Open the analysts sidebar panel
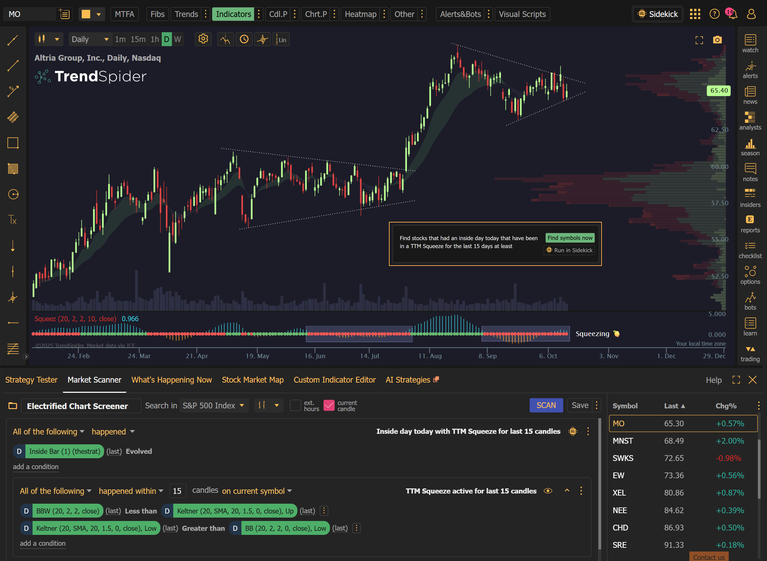This screenshot has width=767, height=561. (750, 120)
